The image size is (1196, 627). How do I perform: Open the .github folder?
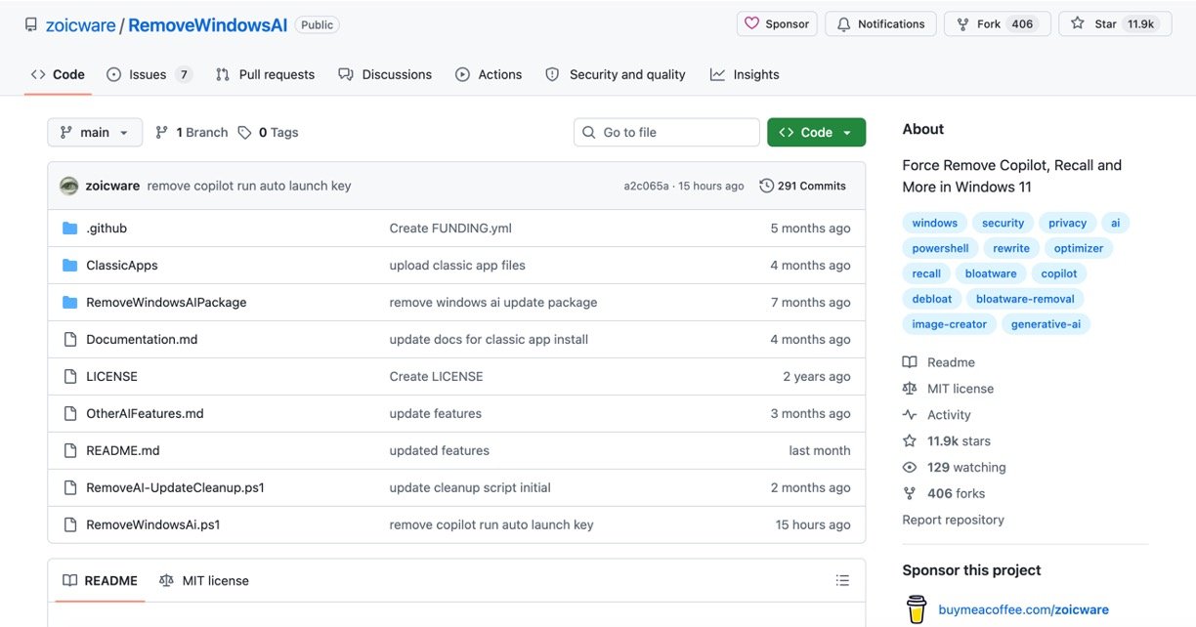click(107, 229)
